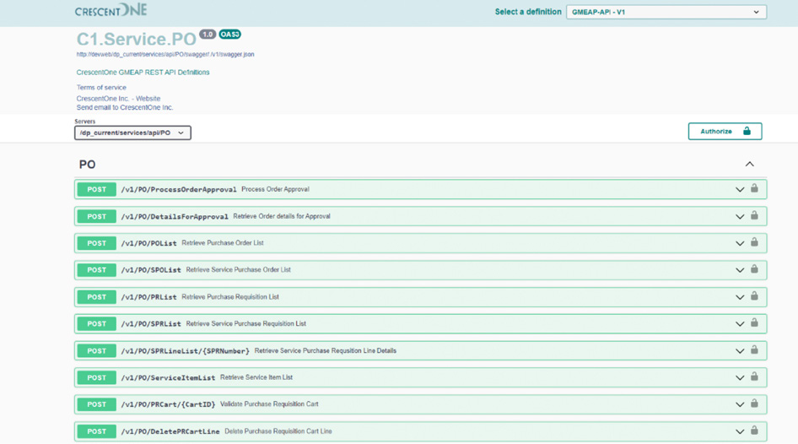Click the lock icon on DeletePRCartLine row
798x444 pixels.
coord(754,430)
